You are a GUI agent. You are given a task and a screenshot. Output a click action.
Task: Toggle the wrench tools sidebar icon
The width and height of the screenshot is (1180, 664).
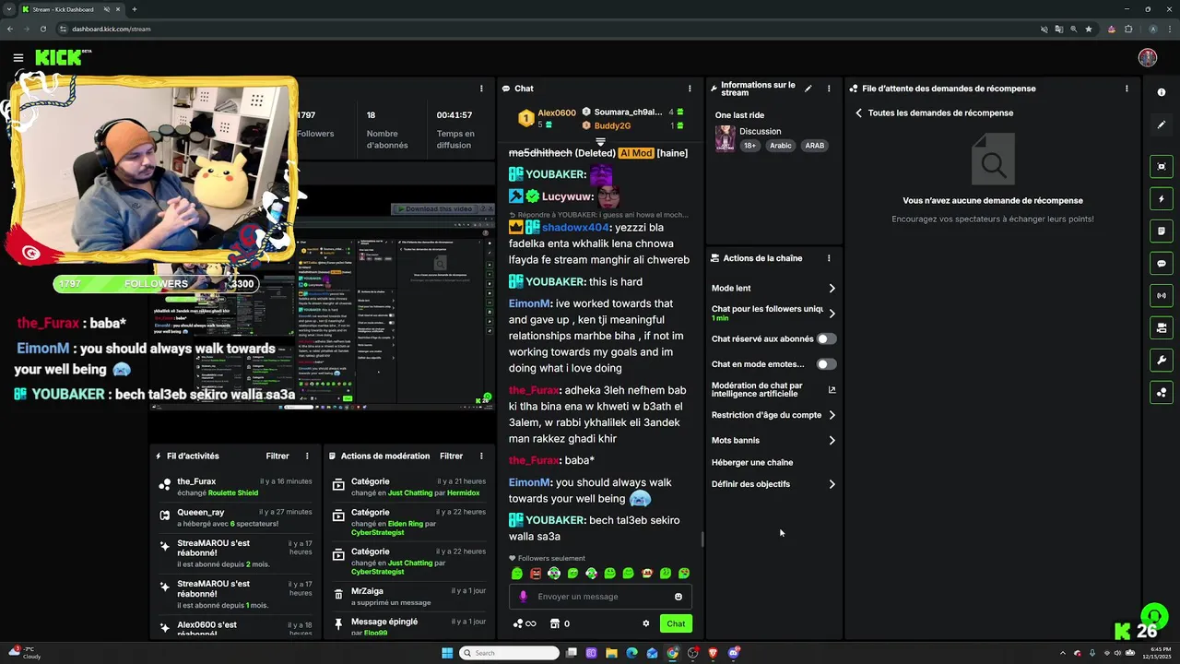[1162, 360]
